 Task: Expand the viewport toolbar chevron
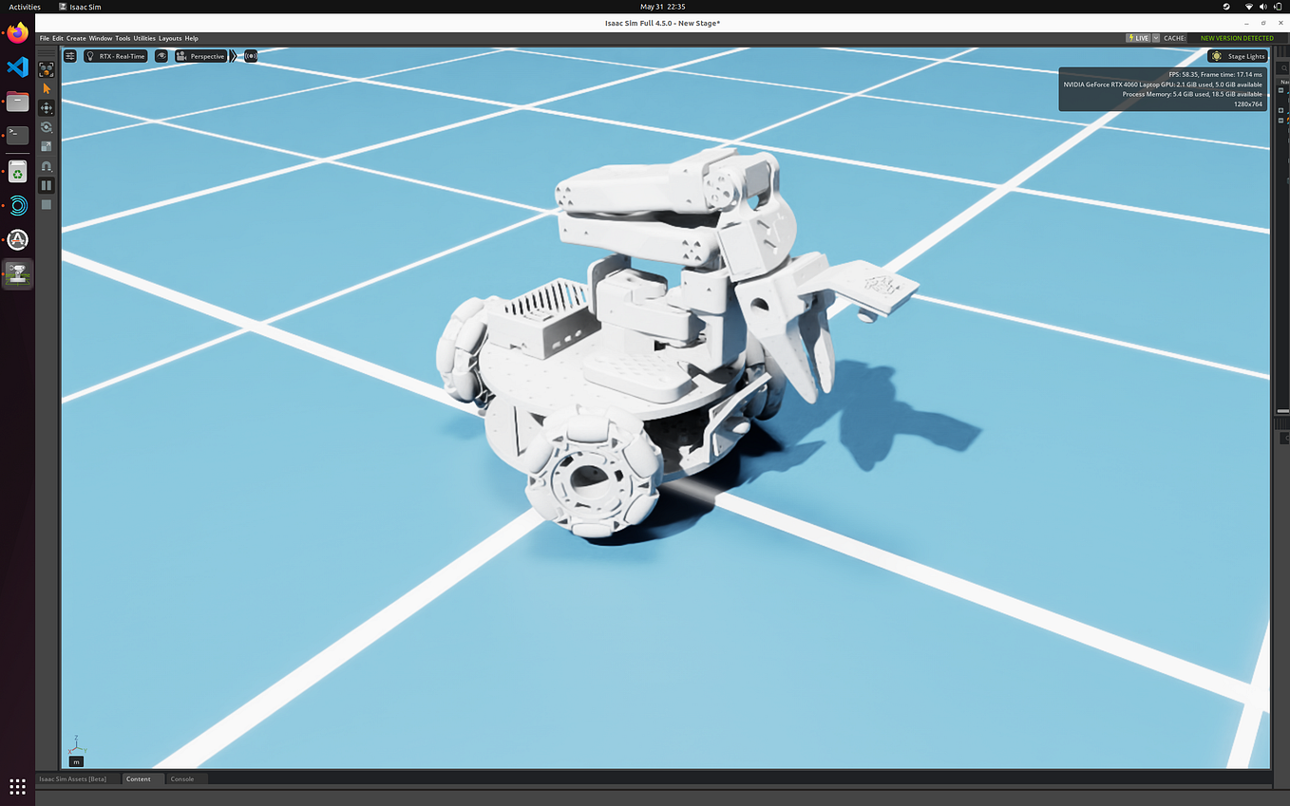coord(234,56)
